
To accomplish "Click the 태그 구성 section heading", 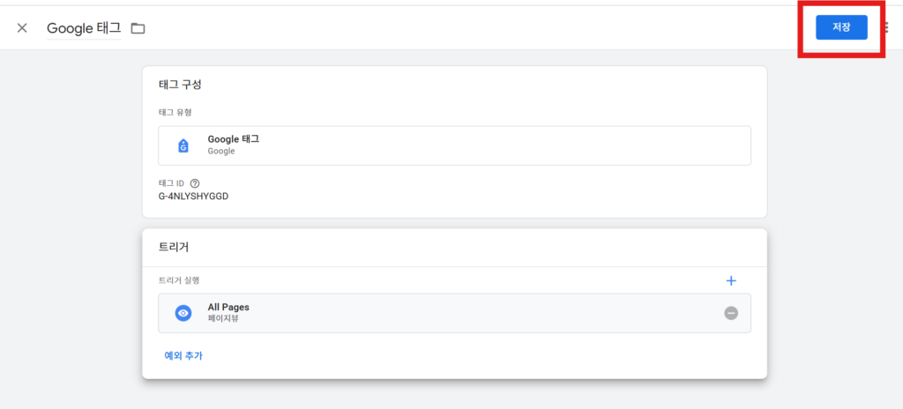I will [x=180, y=85].
